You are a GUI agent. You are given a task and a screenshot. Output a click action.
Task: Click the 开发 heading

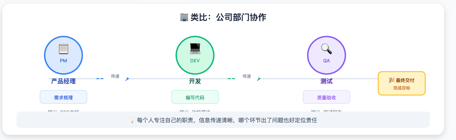[x=195, y=81]
